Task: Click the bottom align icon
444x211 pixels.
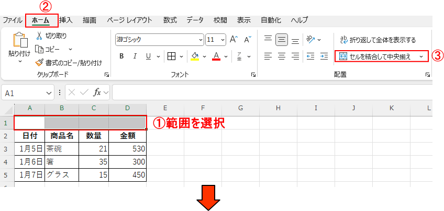Action: [x=295, y=41]
